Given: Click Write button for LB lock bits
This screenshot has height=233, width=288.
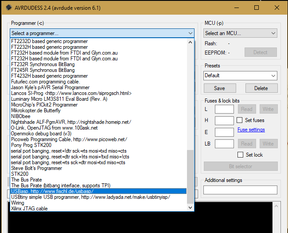Looking at the screenshot, I should click(x=269, y=143).
